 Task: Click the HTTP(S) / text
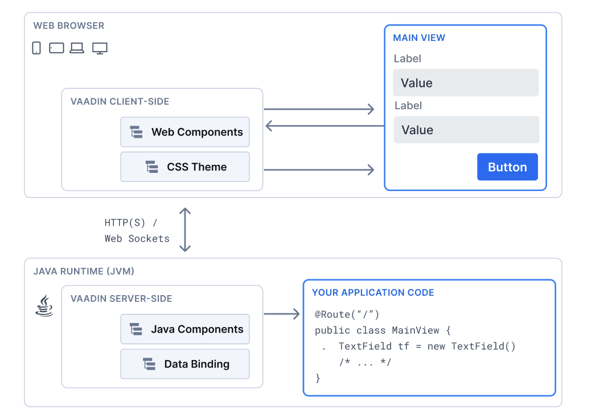(x=131, y=223)
